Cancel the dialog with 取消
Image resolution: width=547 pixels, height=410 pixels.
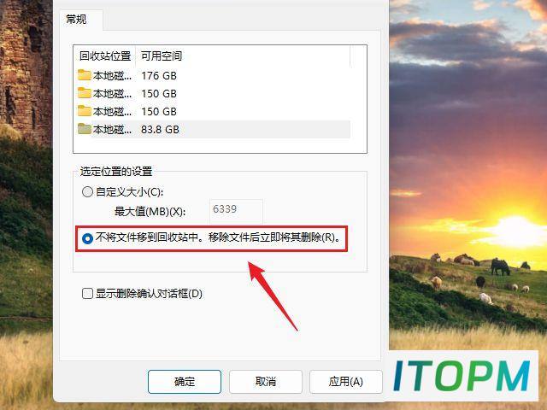266,382
